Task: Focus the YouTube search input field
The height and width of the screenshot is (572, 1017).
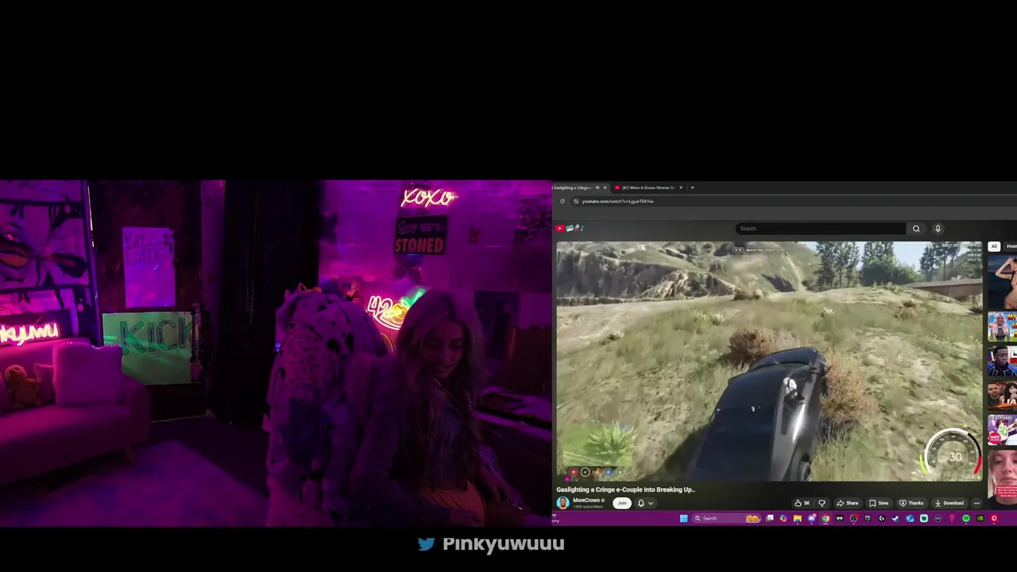Action: pos(820,229)
